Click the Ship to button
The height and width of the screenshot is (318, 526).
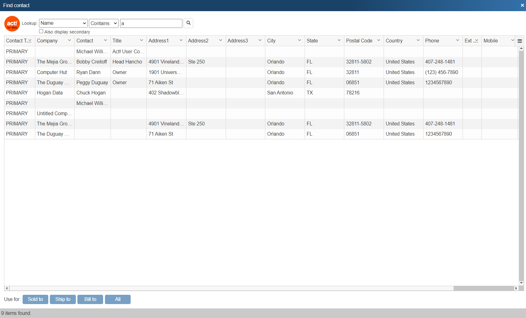click(x=63, y=299)
